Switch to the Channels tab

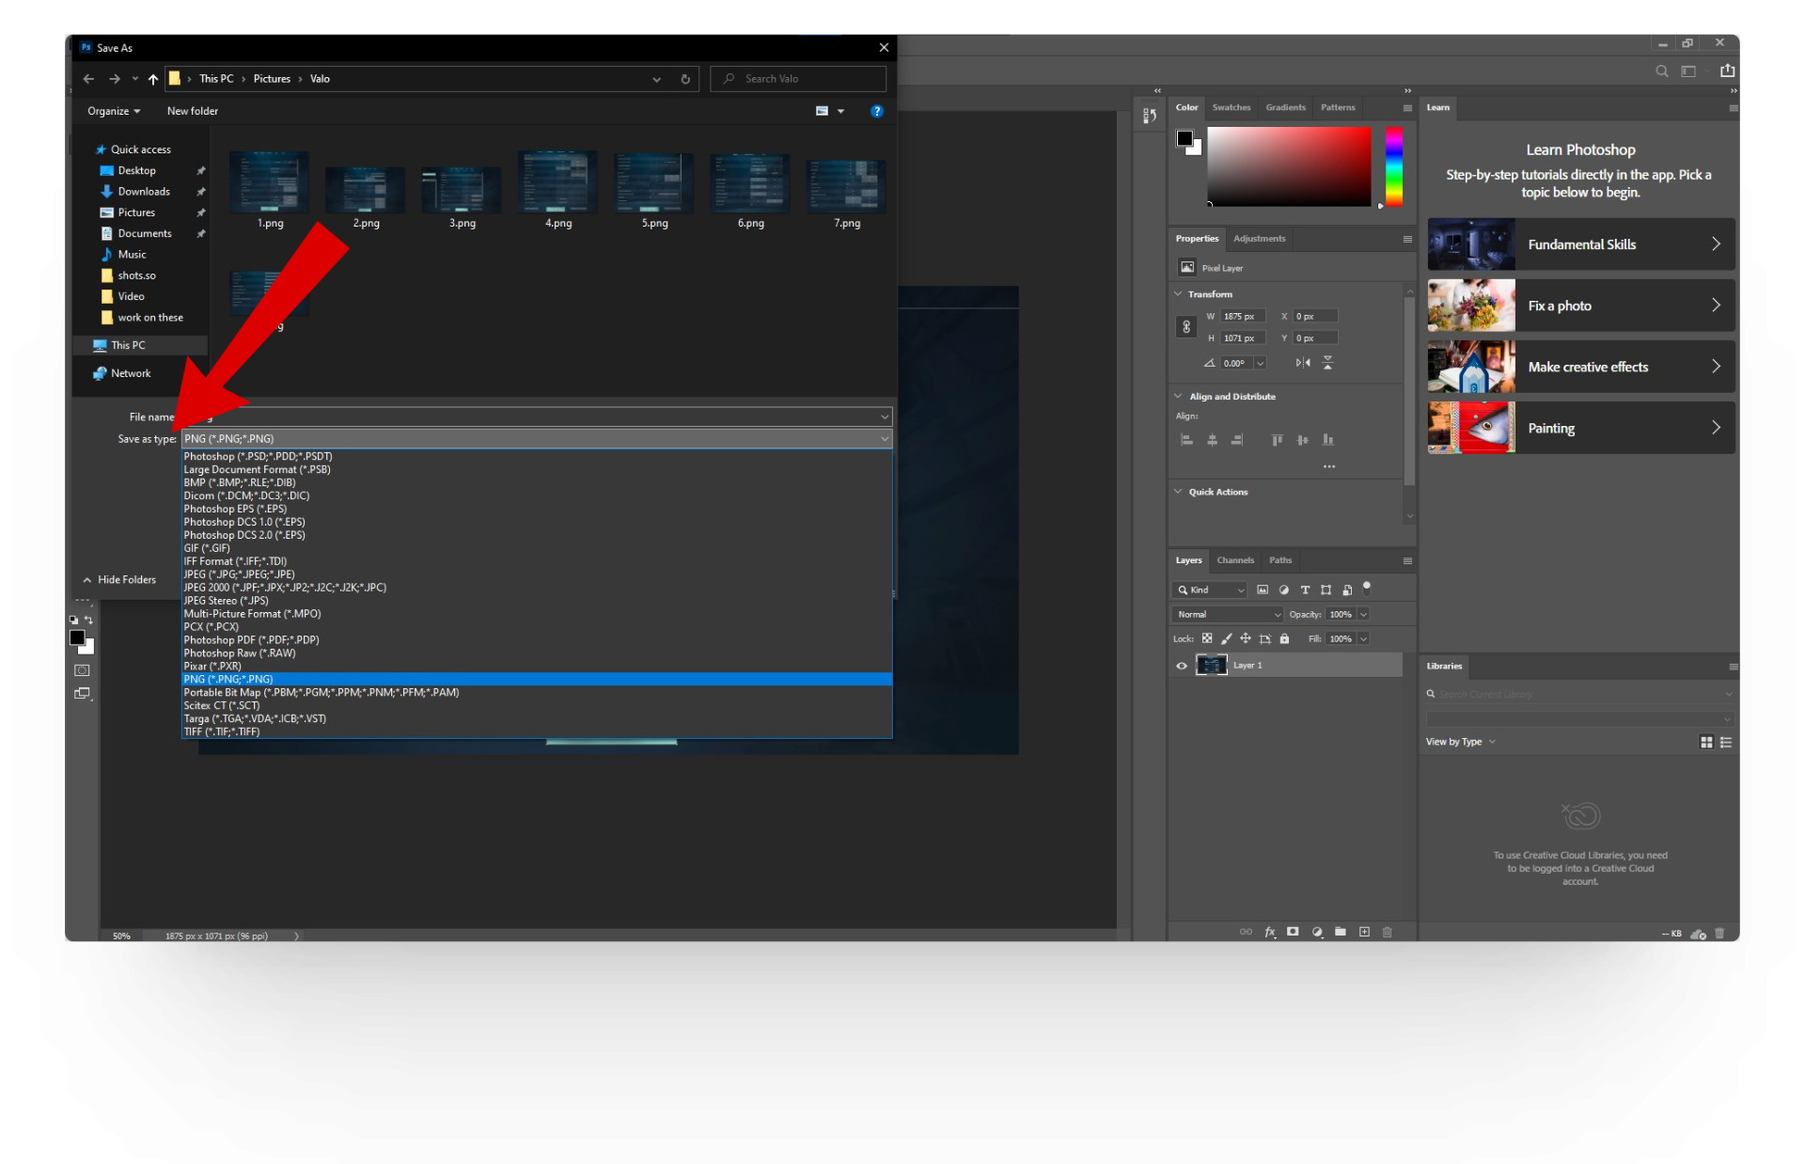[1235, 560]
